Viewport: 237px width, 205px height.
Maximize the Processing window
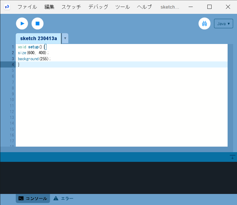pos(209,7)
